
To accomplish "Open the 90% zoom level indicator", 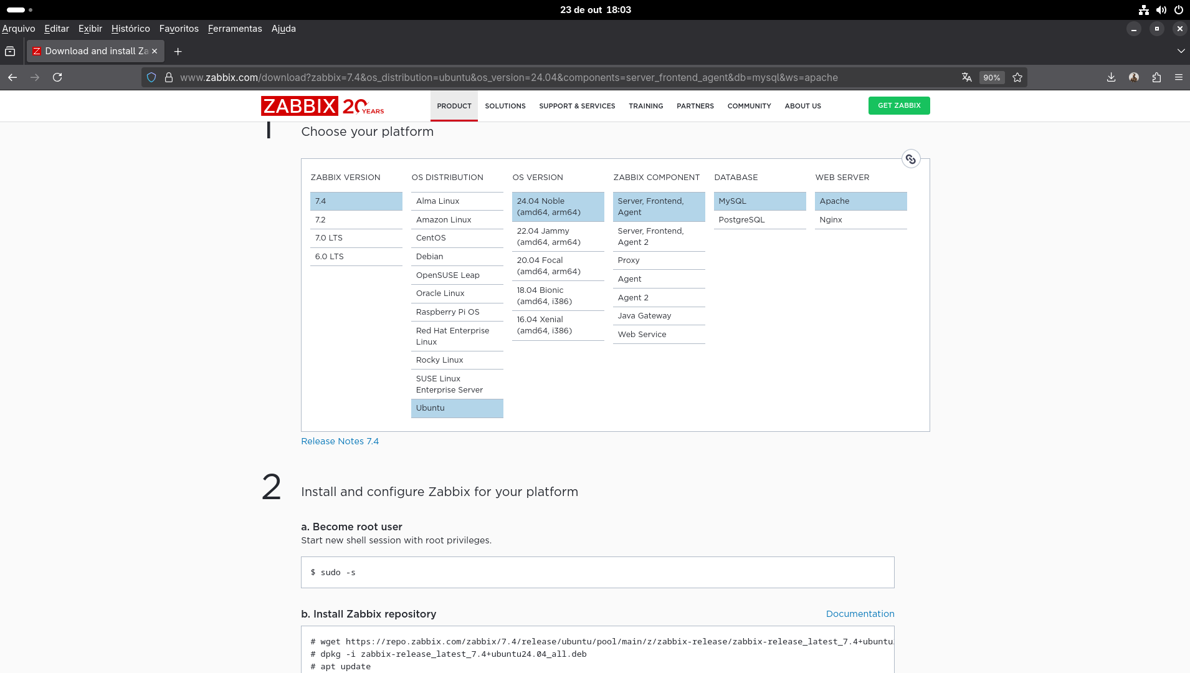I will 991,78.
